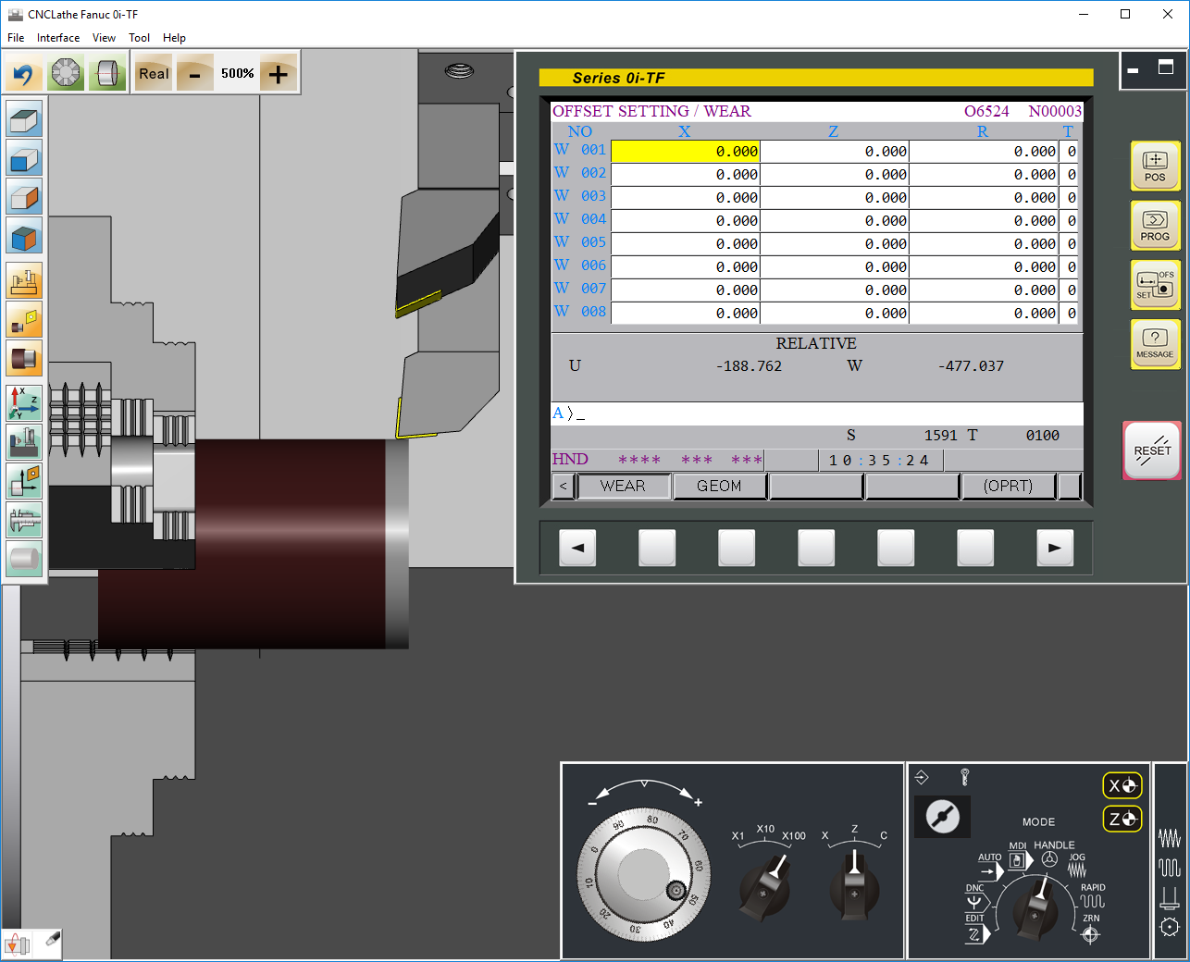Set mode selector to EDIT
The height and width of the screenshot is (962, 1190).
pyautogui.click(x=976, y=928)
